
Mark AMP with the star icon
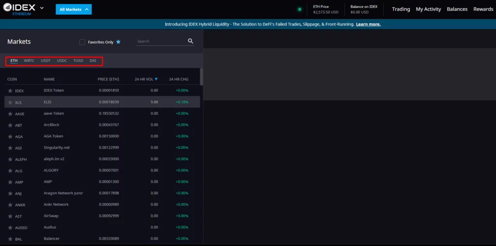pos(10,182)
